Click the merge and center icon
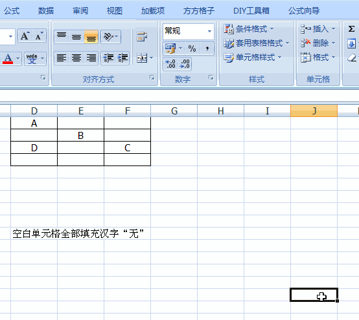 142,58
